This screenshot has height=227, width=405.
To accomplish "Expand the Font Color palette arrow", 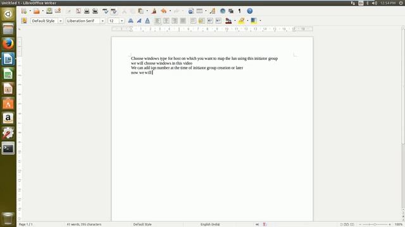I will (x=235, y=21).
